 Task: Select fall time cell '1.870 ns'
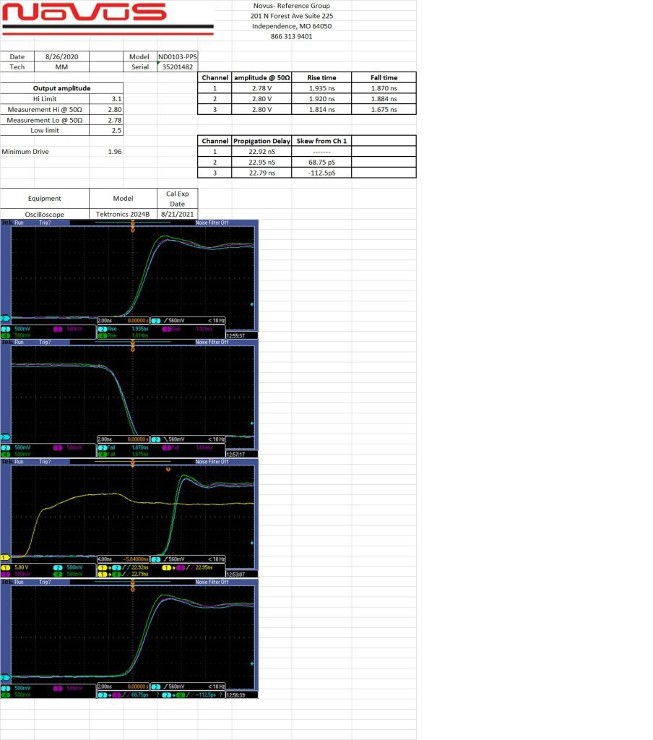[x=384, y=88]
